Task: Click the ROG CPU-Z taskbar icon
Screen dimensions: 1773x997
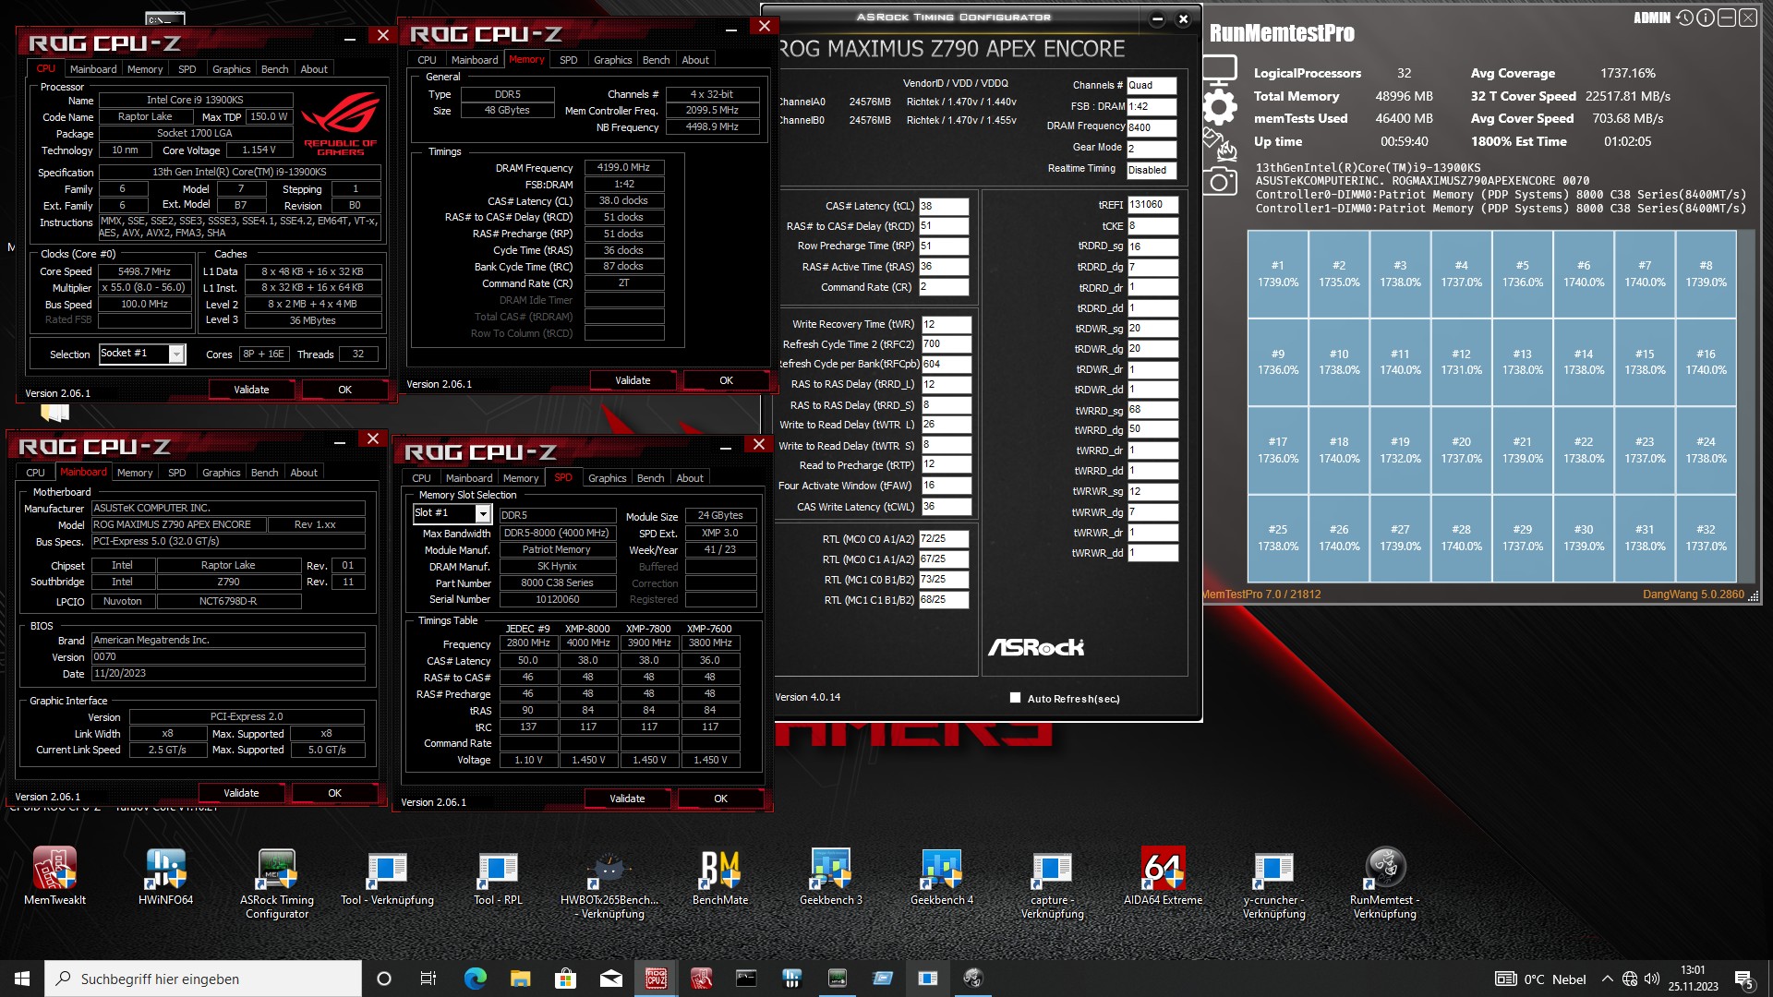Action: (657, 979)
